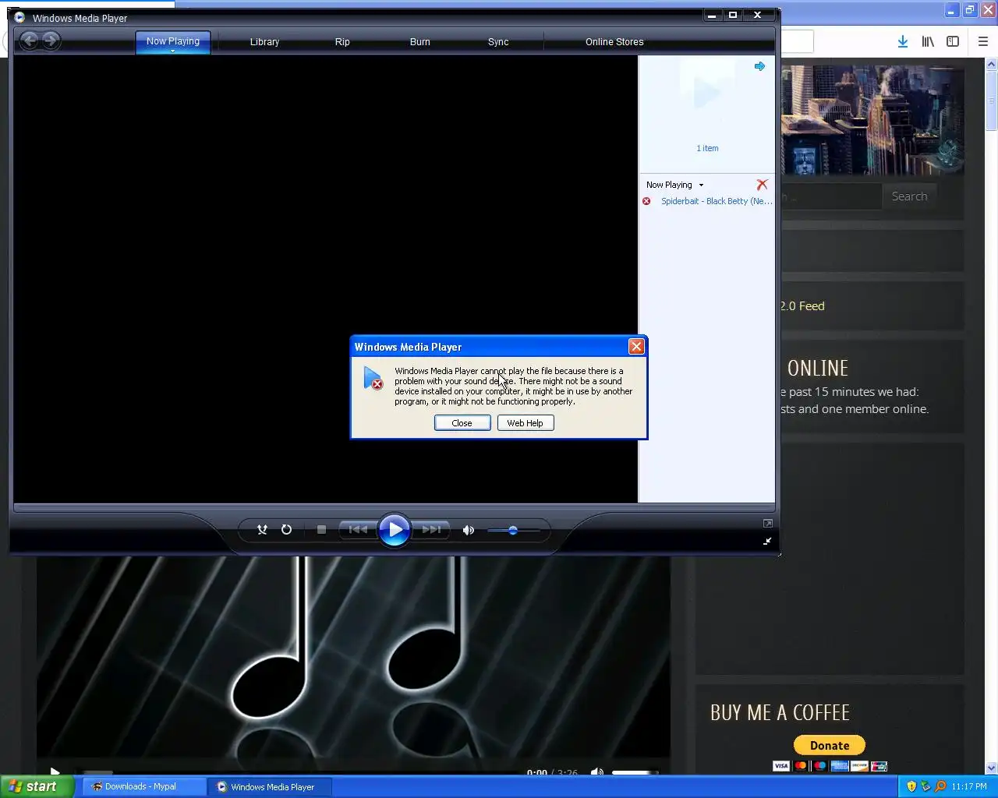Click the Forward arrow in Media Player
The height and width of the screenshot is (798, 998).
(51, 41)
